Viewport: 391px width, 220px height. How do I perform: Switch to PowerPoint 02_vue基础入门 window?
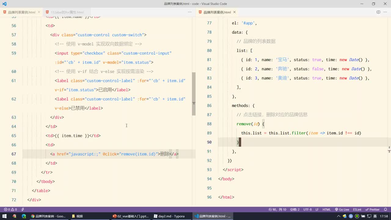pos(131,216)
